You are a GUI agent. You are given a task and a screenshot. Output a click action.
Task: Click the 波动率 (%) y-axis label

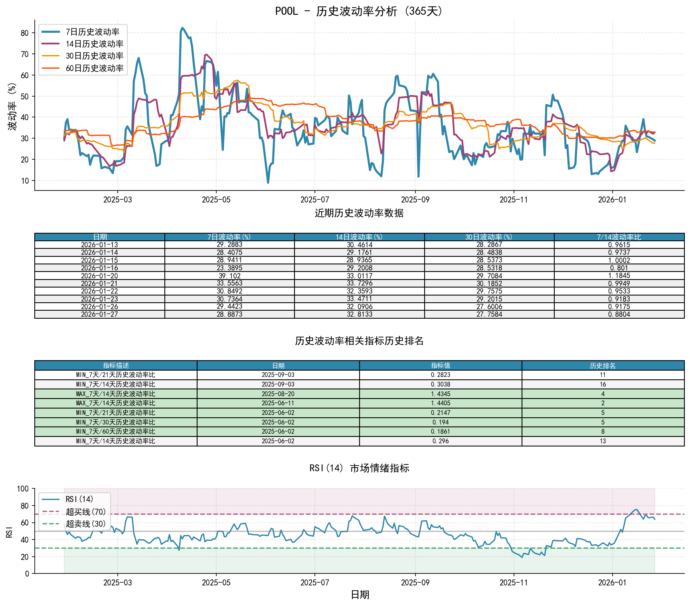12,107
